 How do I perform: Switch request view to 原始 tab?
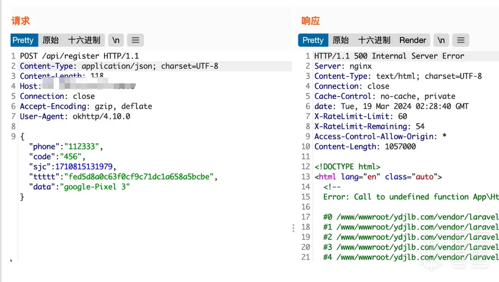(x=51, y=40)
